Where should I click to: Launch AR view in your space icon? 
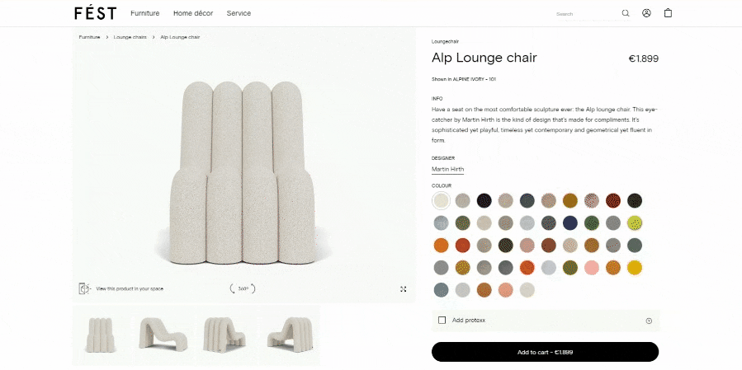coord(84,288)
